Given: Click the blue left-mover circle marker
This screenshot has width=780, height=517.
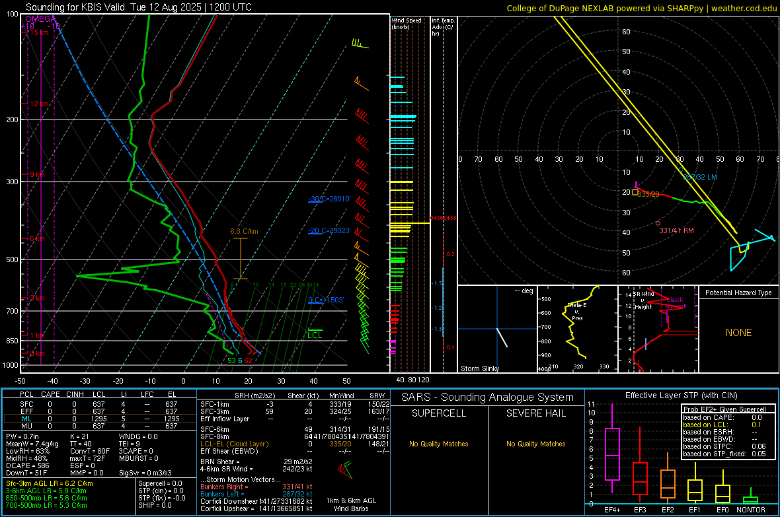Looking at the screenshot, I should 681,170.
